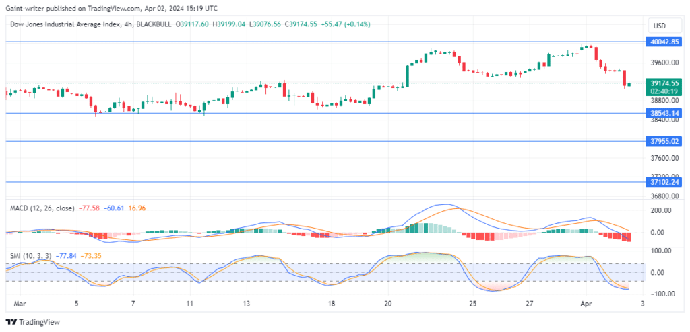
Task: Click the Apr date on the time axis
Action: pos(588,304)
